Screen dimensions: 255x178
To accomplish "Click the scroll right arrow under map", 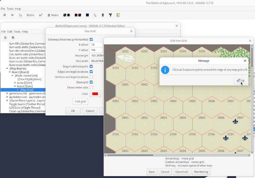I will click(x=249, y=155).
